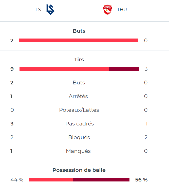Select the Manqués stat label
The width and height of the screenshot is (169, 184).
point(78,151)
